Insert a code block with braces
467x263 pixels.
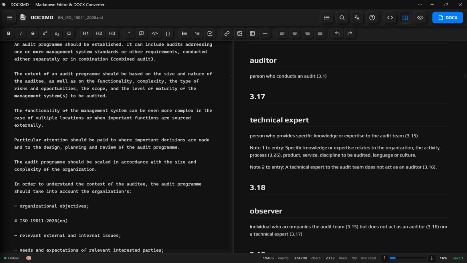[168, 33]
